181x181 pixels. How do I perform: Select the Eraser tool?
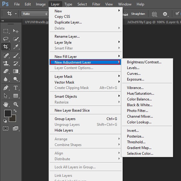click(6, 71)
